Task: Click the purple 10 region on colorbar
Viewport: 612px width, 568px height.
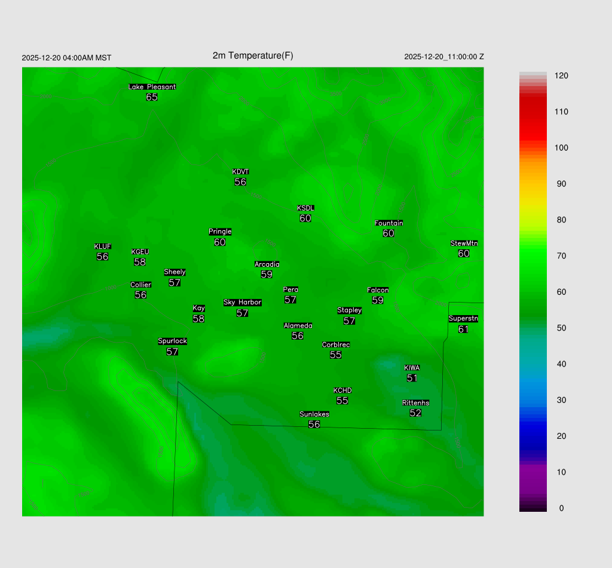Action: 533,472
